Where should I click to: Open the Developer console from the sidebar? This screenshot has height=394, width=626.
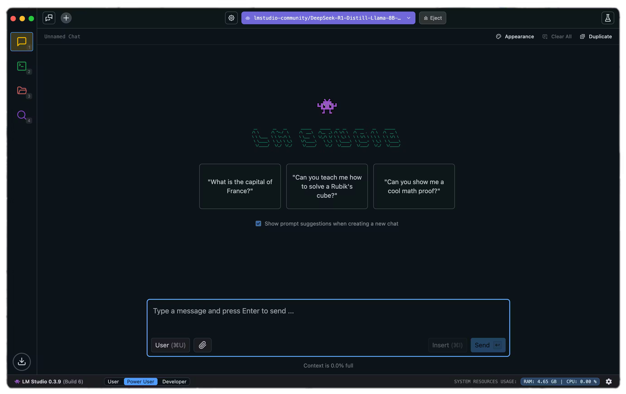point(22,66)
